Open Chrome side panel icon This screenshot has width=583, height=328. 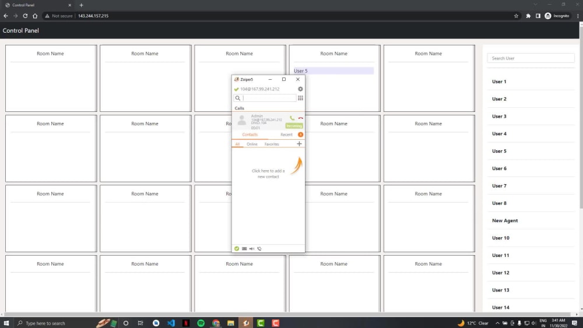coord(538,16)
